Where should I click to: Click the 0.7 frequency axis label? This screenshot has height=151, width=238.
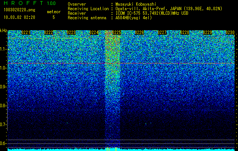pyautogui.click(x=3, y=125)
